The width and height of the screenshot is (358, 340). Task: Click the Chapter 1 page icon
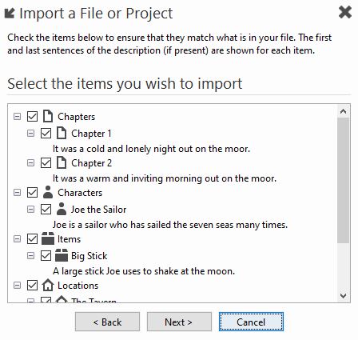(62, 133)
